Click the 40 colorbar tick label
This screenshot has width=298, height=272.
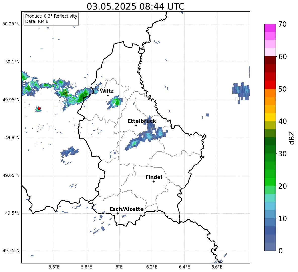tap(282, 121)
